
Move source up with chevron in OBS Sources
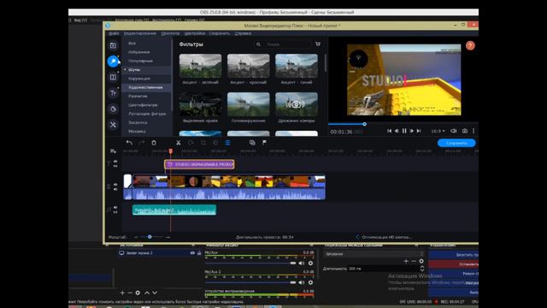click(x=147, y=293)
